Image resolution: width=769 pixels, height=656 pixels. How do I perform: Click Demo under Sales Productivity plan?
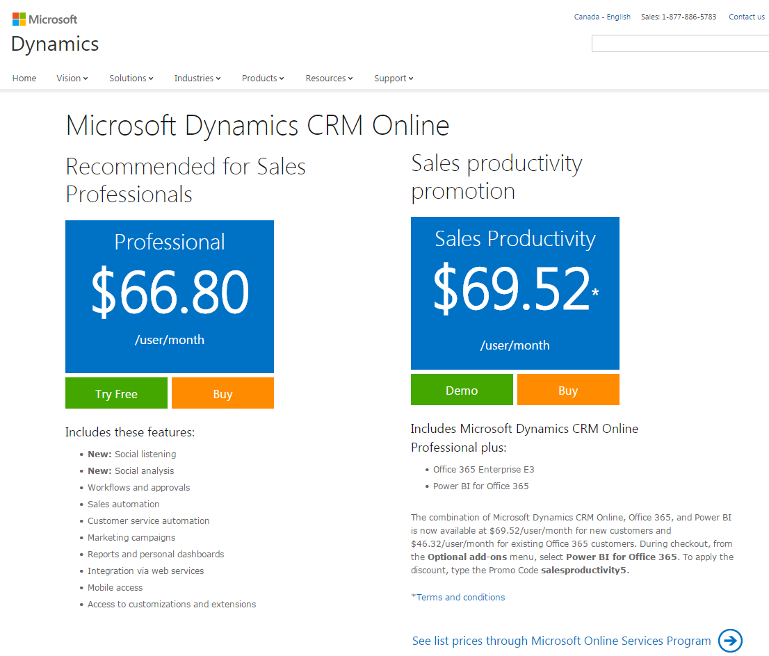462,390
